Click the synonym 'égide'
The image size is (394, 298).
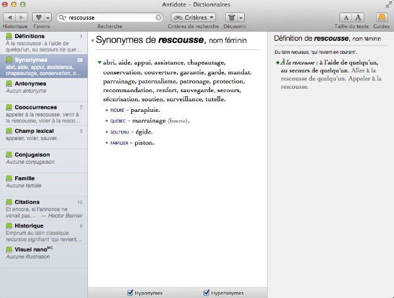point(143,132)
